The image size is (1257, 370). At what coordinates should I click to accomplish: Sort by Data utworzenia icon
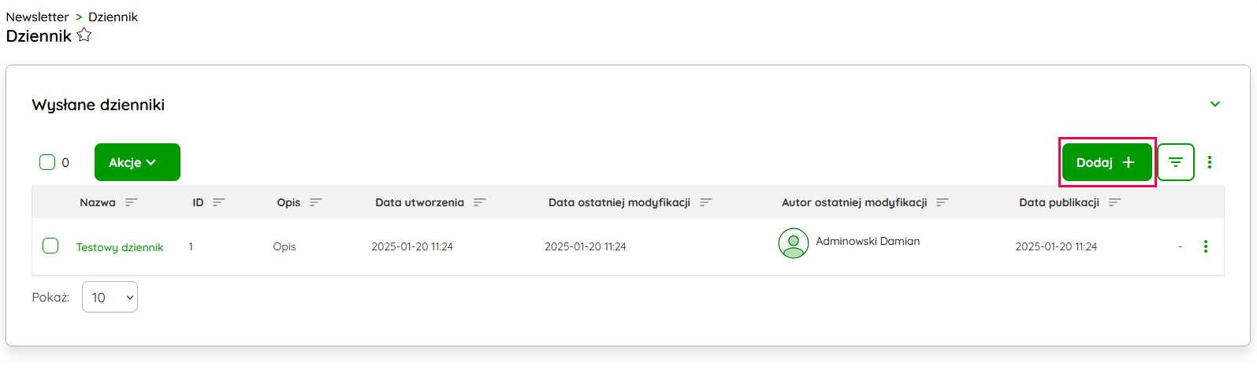480,202
